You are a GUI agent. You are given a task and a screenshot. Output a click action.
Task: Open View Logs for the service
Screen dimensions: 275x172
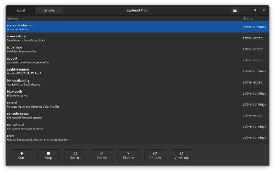[x=182, y=156]
